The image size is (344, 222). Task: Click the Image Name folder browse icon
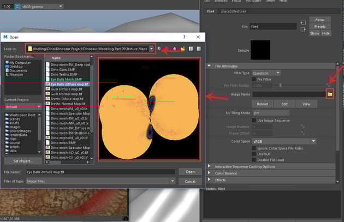(329, 94)
